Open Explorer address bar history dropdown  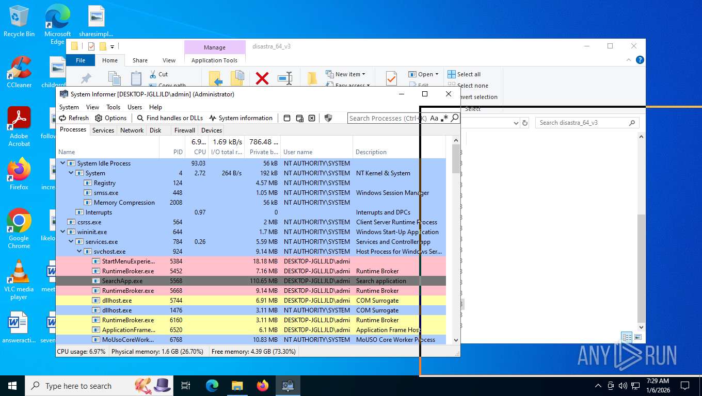515,123
